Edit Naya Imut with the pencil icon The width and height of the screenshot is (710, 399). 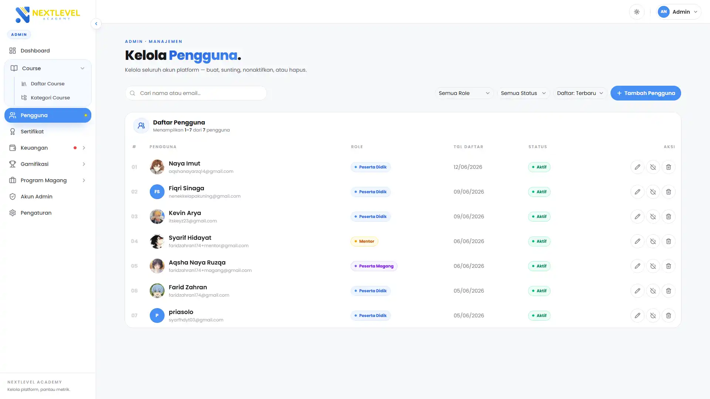click(637, 167)
